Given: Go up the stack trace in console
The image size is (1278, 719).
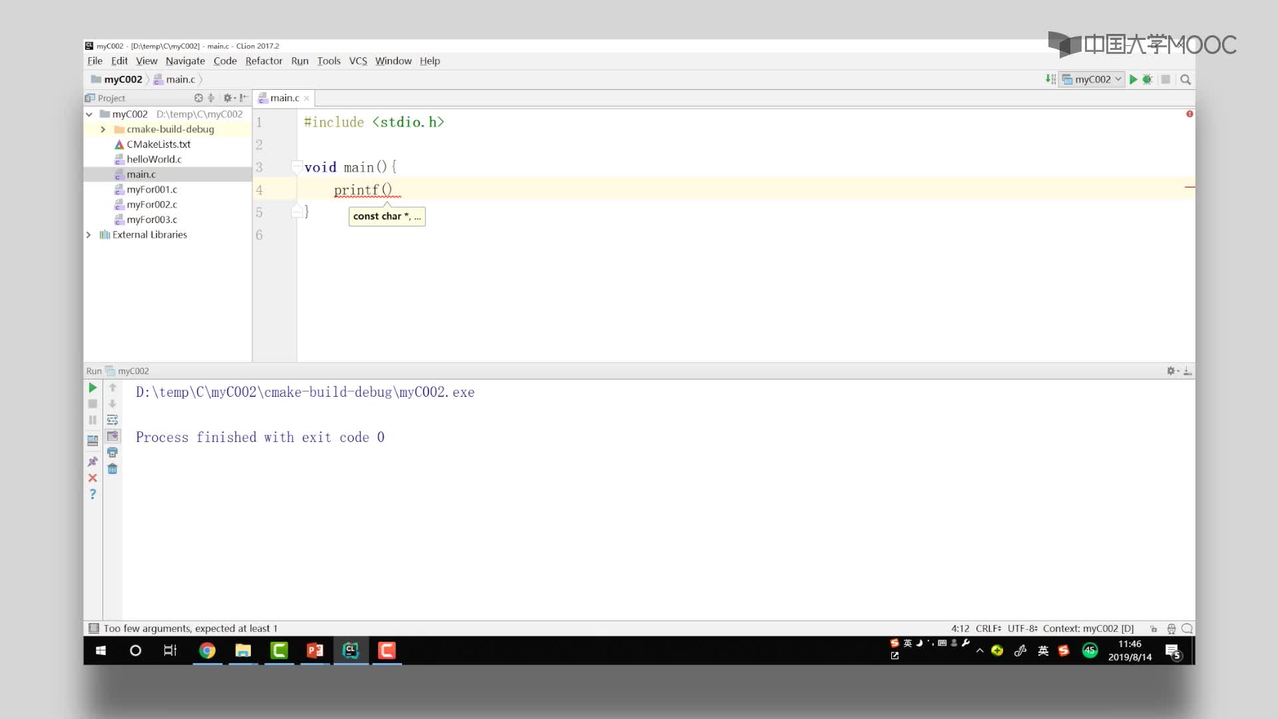Looking at the screenshot, I should 112,387.
